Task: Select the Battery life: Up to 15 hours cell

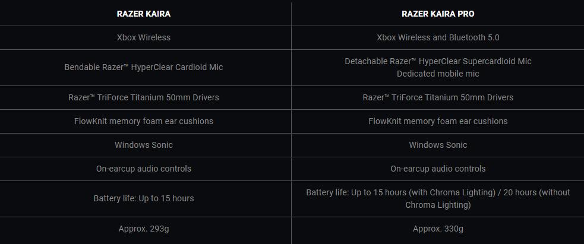Action: coord(144,198)
